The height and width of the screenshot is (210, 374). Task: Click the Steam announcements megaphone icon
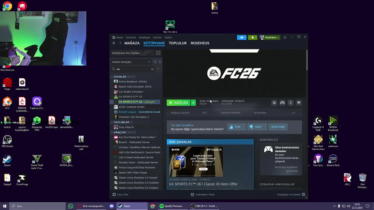tap(242, 37)
